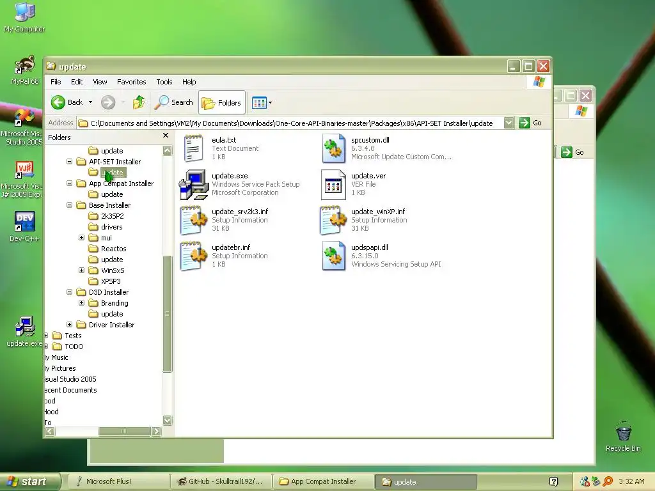The width and height of the screenshot is (655, 491).
Task: Switch to GitHub Skulltrail192 taskbar button
Action: [x=221, y=481]
